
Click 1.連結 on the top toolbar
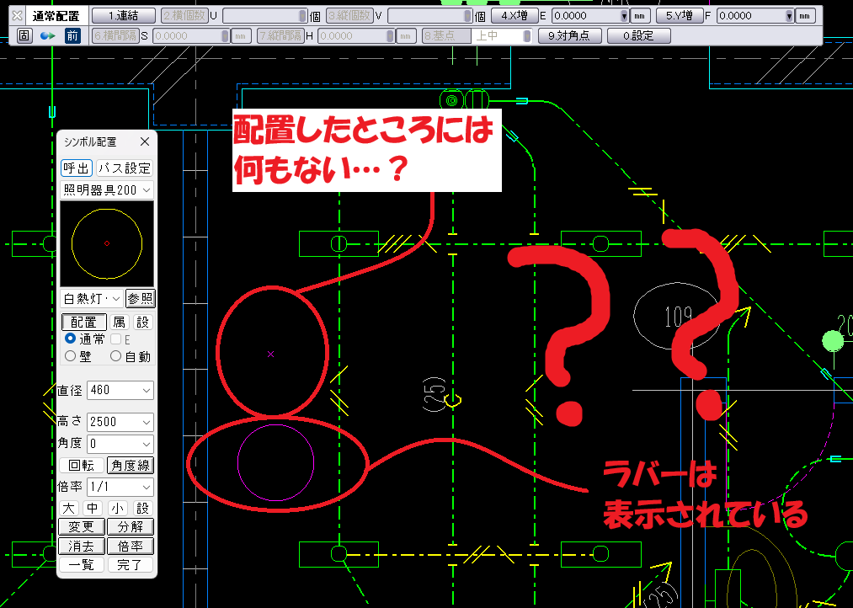[125, 14]
